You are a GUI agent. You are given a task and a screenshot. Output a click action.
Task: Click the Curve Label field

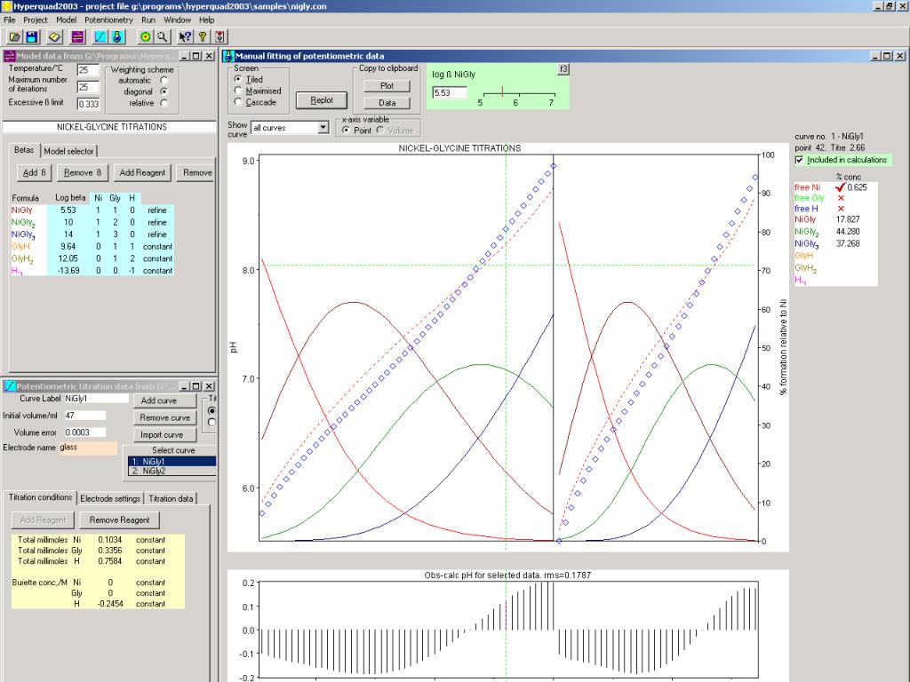[96, 399]
